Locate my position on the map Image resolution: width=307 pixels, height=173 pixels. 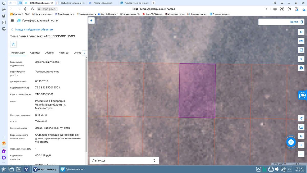(301, 118)
